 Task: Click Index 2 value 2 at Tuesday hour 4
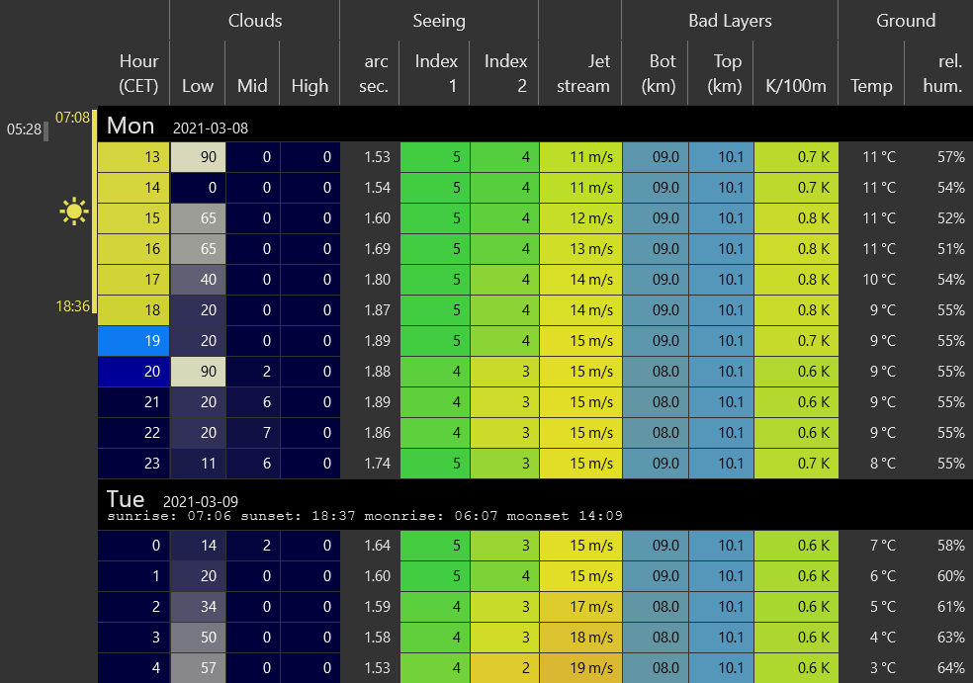[x=504, y=667]
